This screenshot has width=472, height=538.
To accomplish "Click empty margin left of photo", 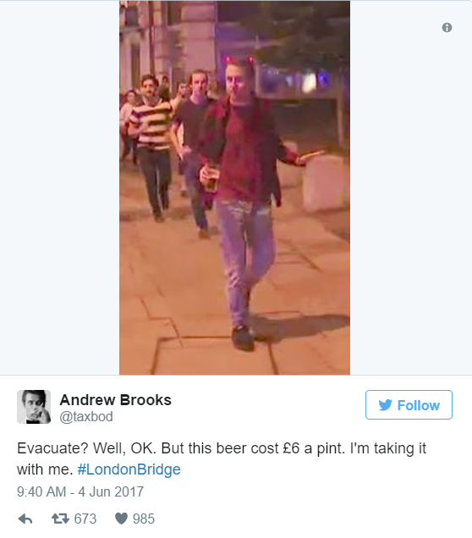I will click(60, 188).
